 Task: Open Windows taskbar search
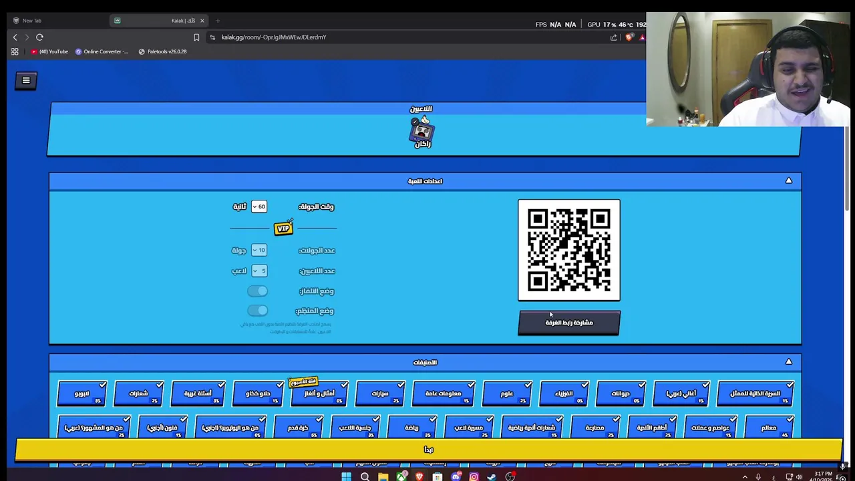coord(365,476)
